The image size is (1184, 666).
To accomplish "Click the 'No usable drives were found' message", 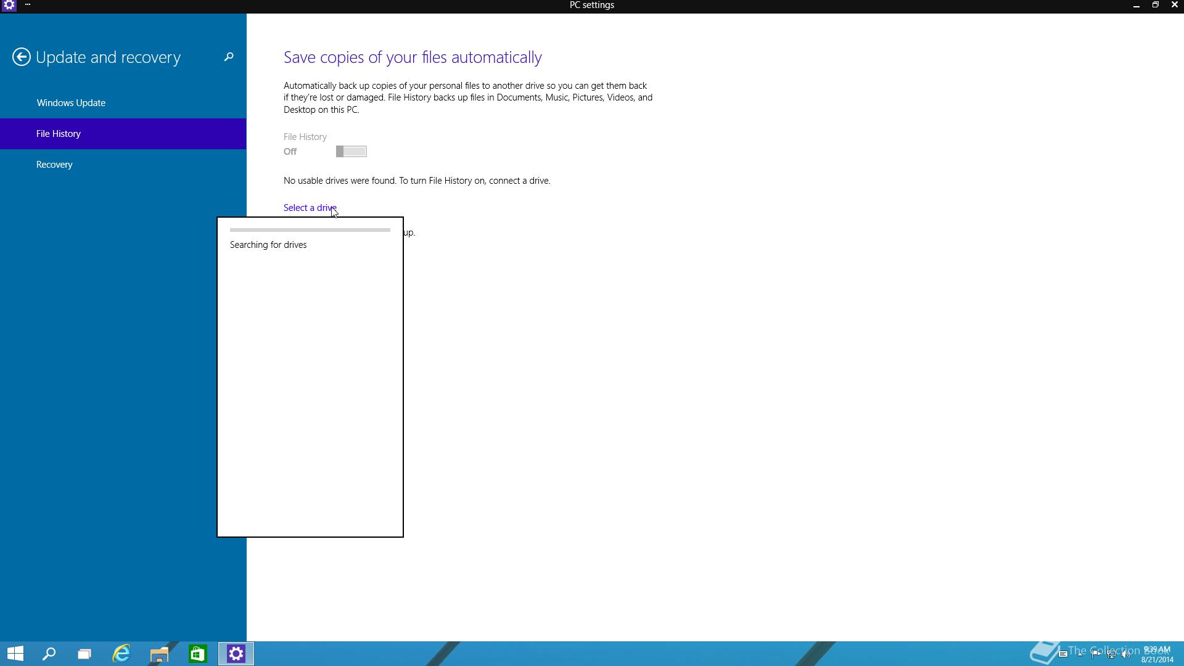I will 417,181.
